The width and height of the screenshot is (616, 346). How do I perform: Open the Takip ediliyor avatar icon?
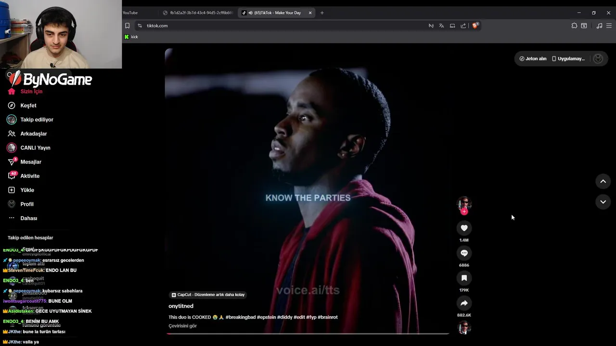tap(12, 120)
